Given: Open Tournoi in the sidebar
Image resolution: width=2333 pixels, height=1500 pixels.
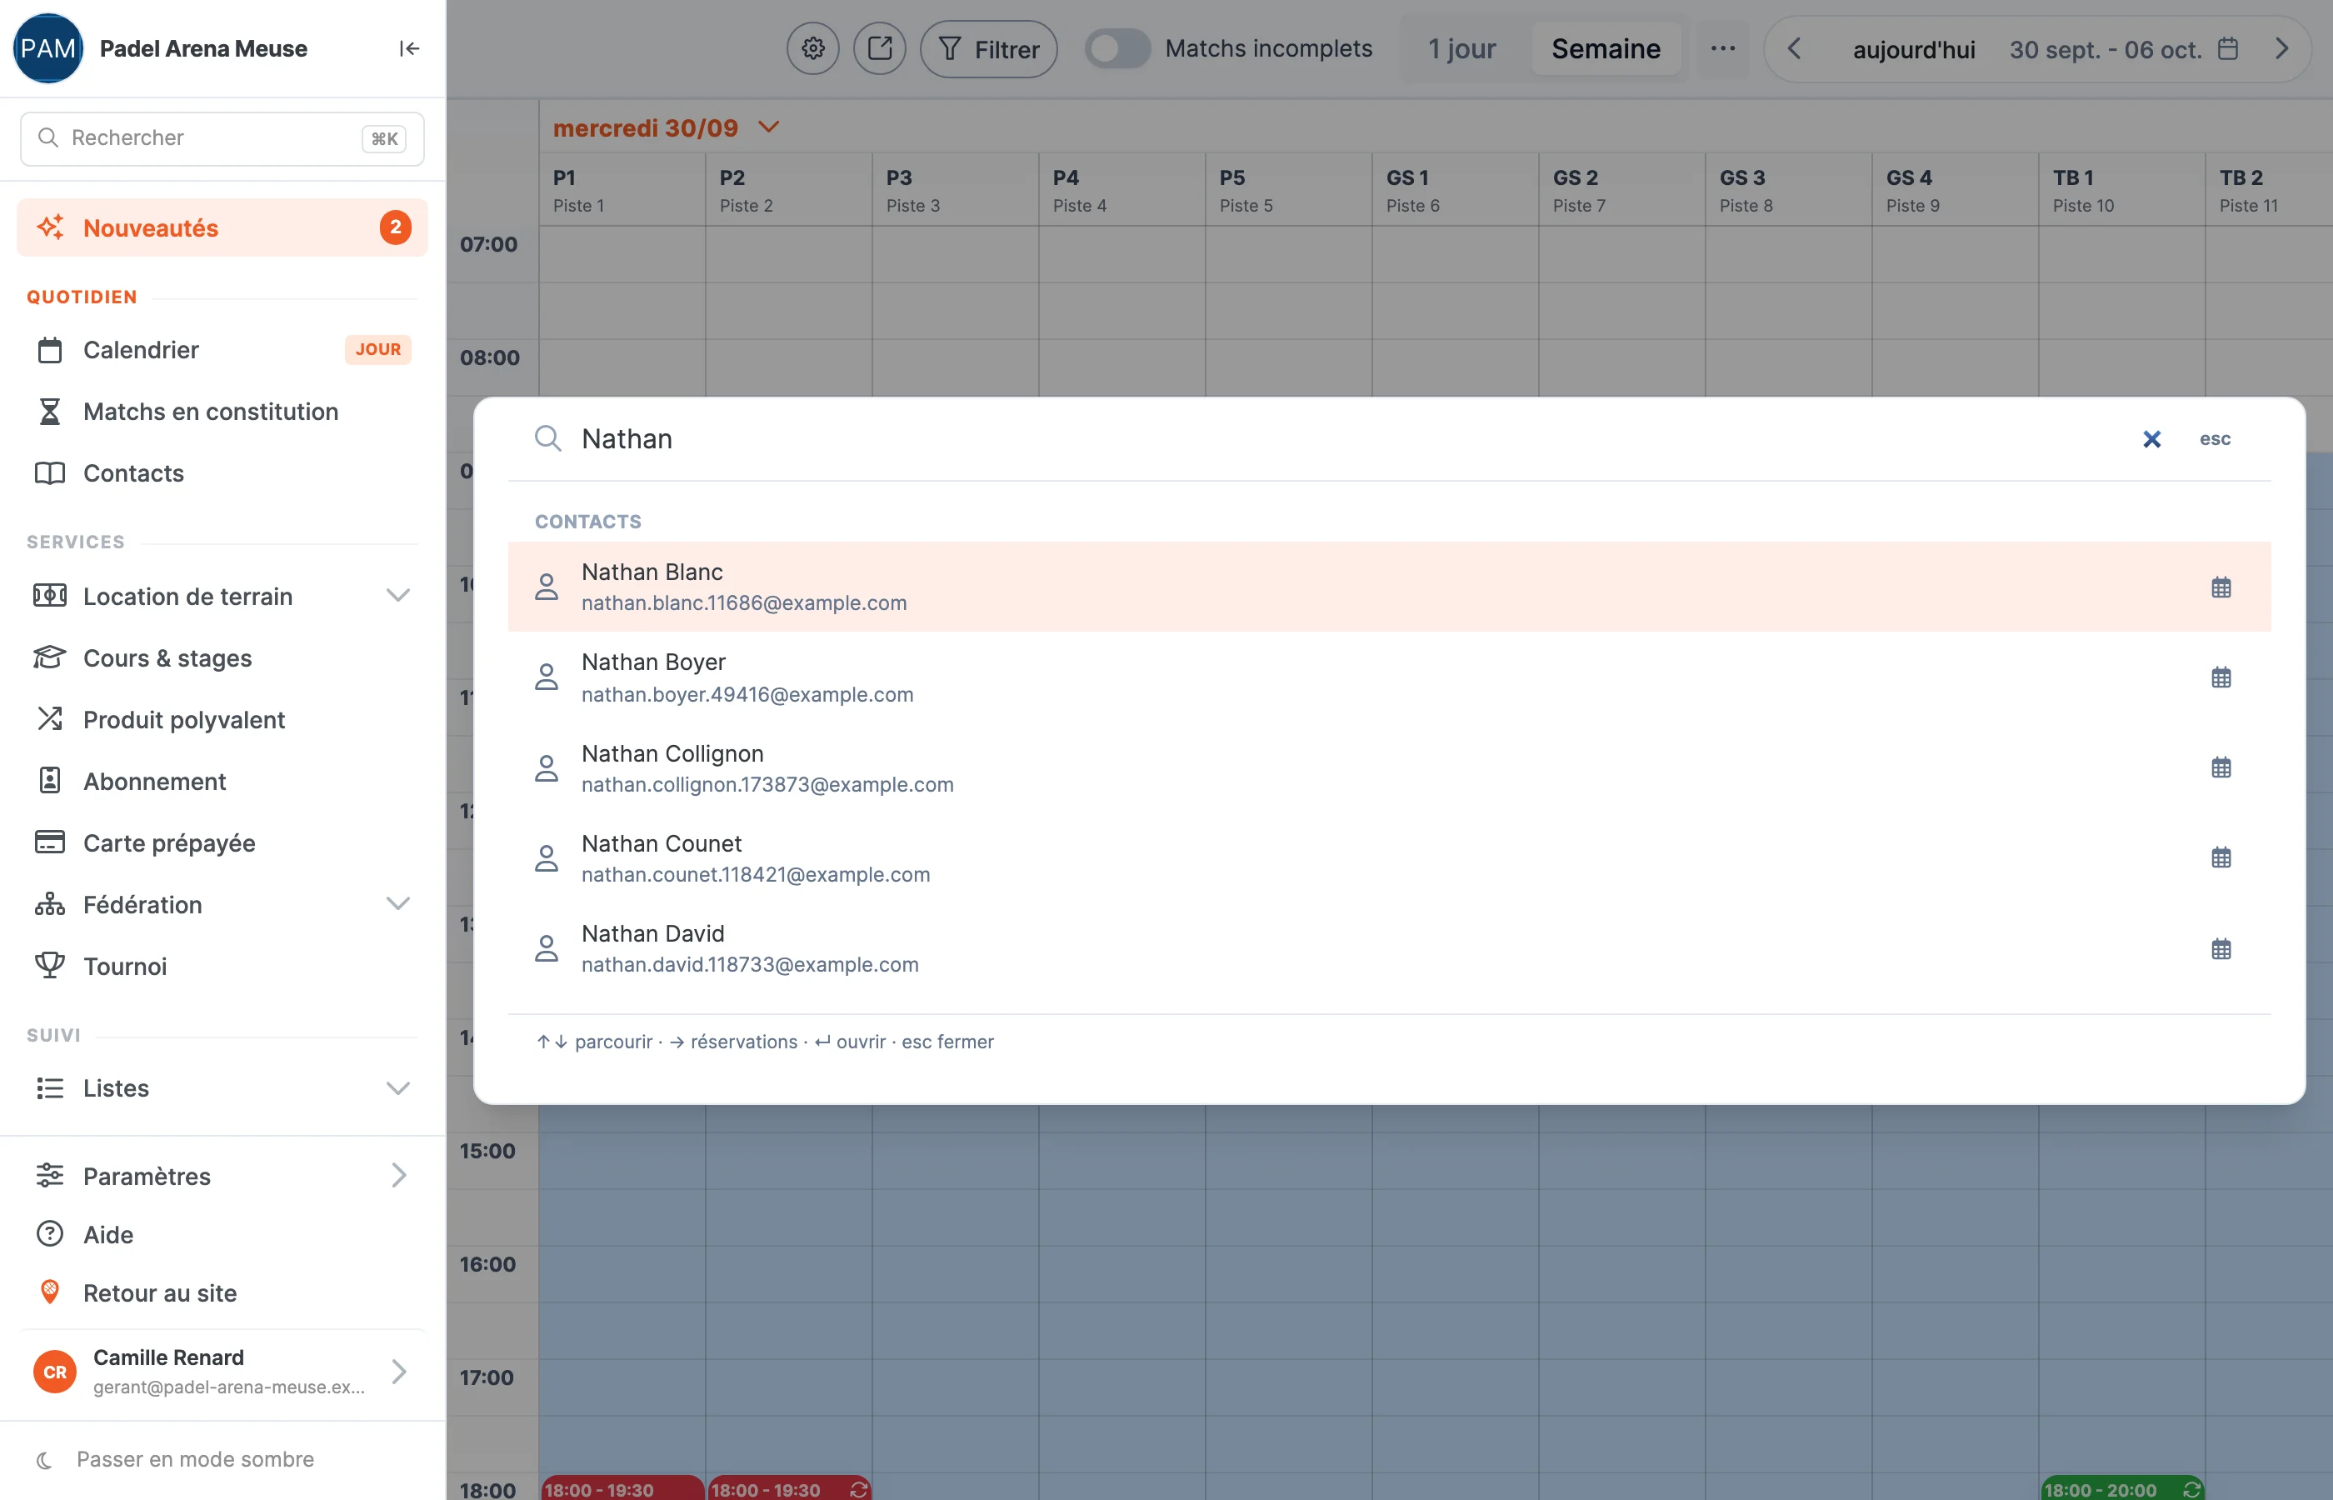Looking at the screenshot, I should [222, 966].
